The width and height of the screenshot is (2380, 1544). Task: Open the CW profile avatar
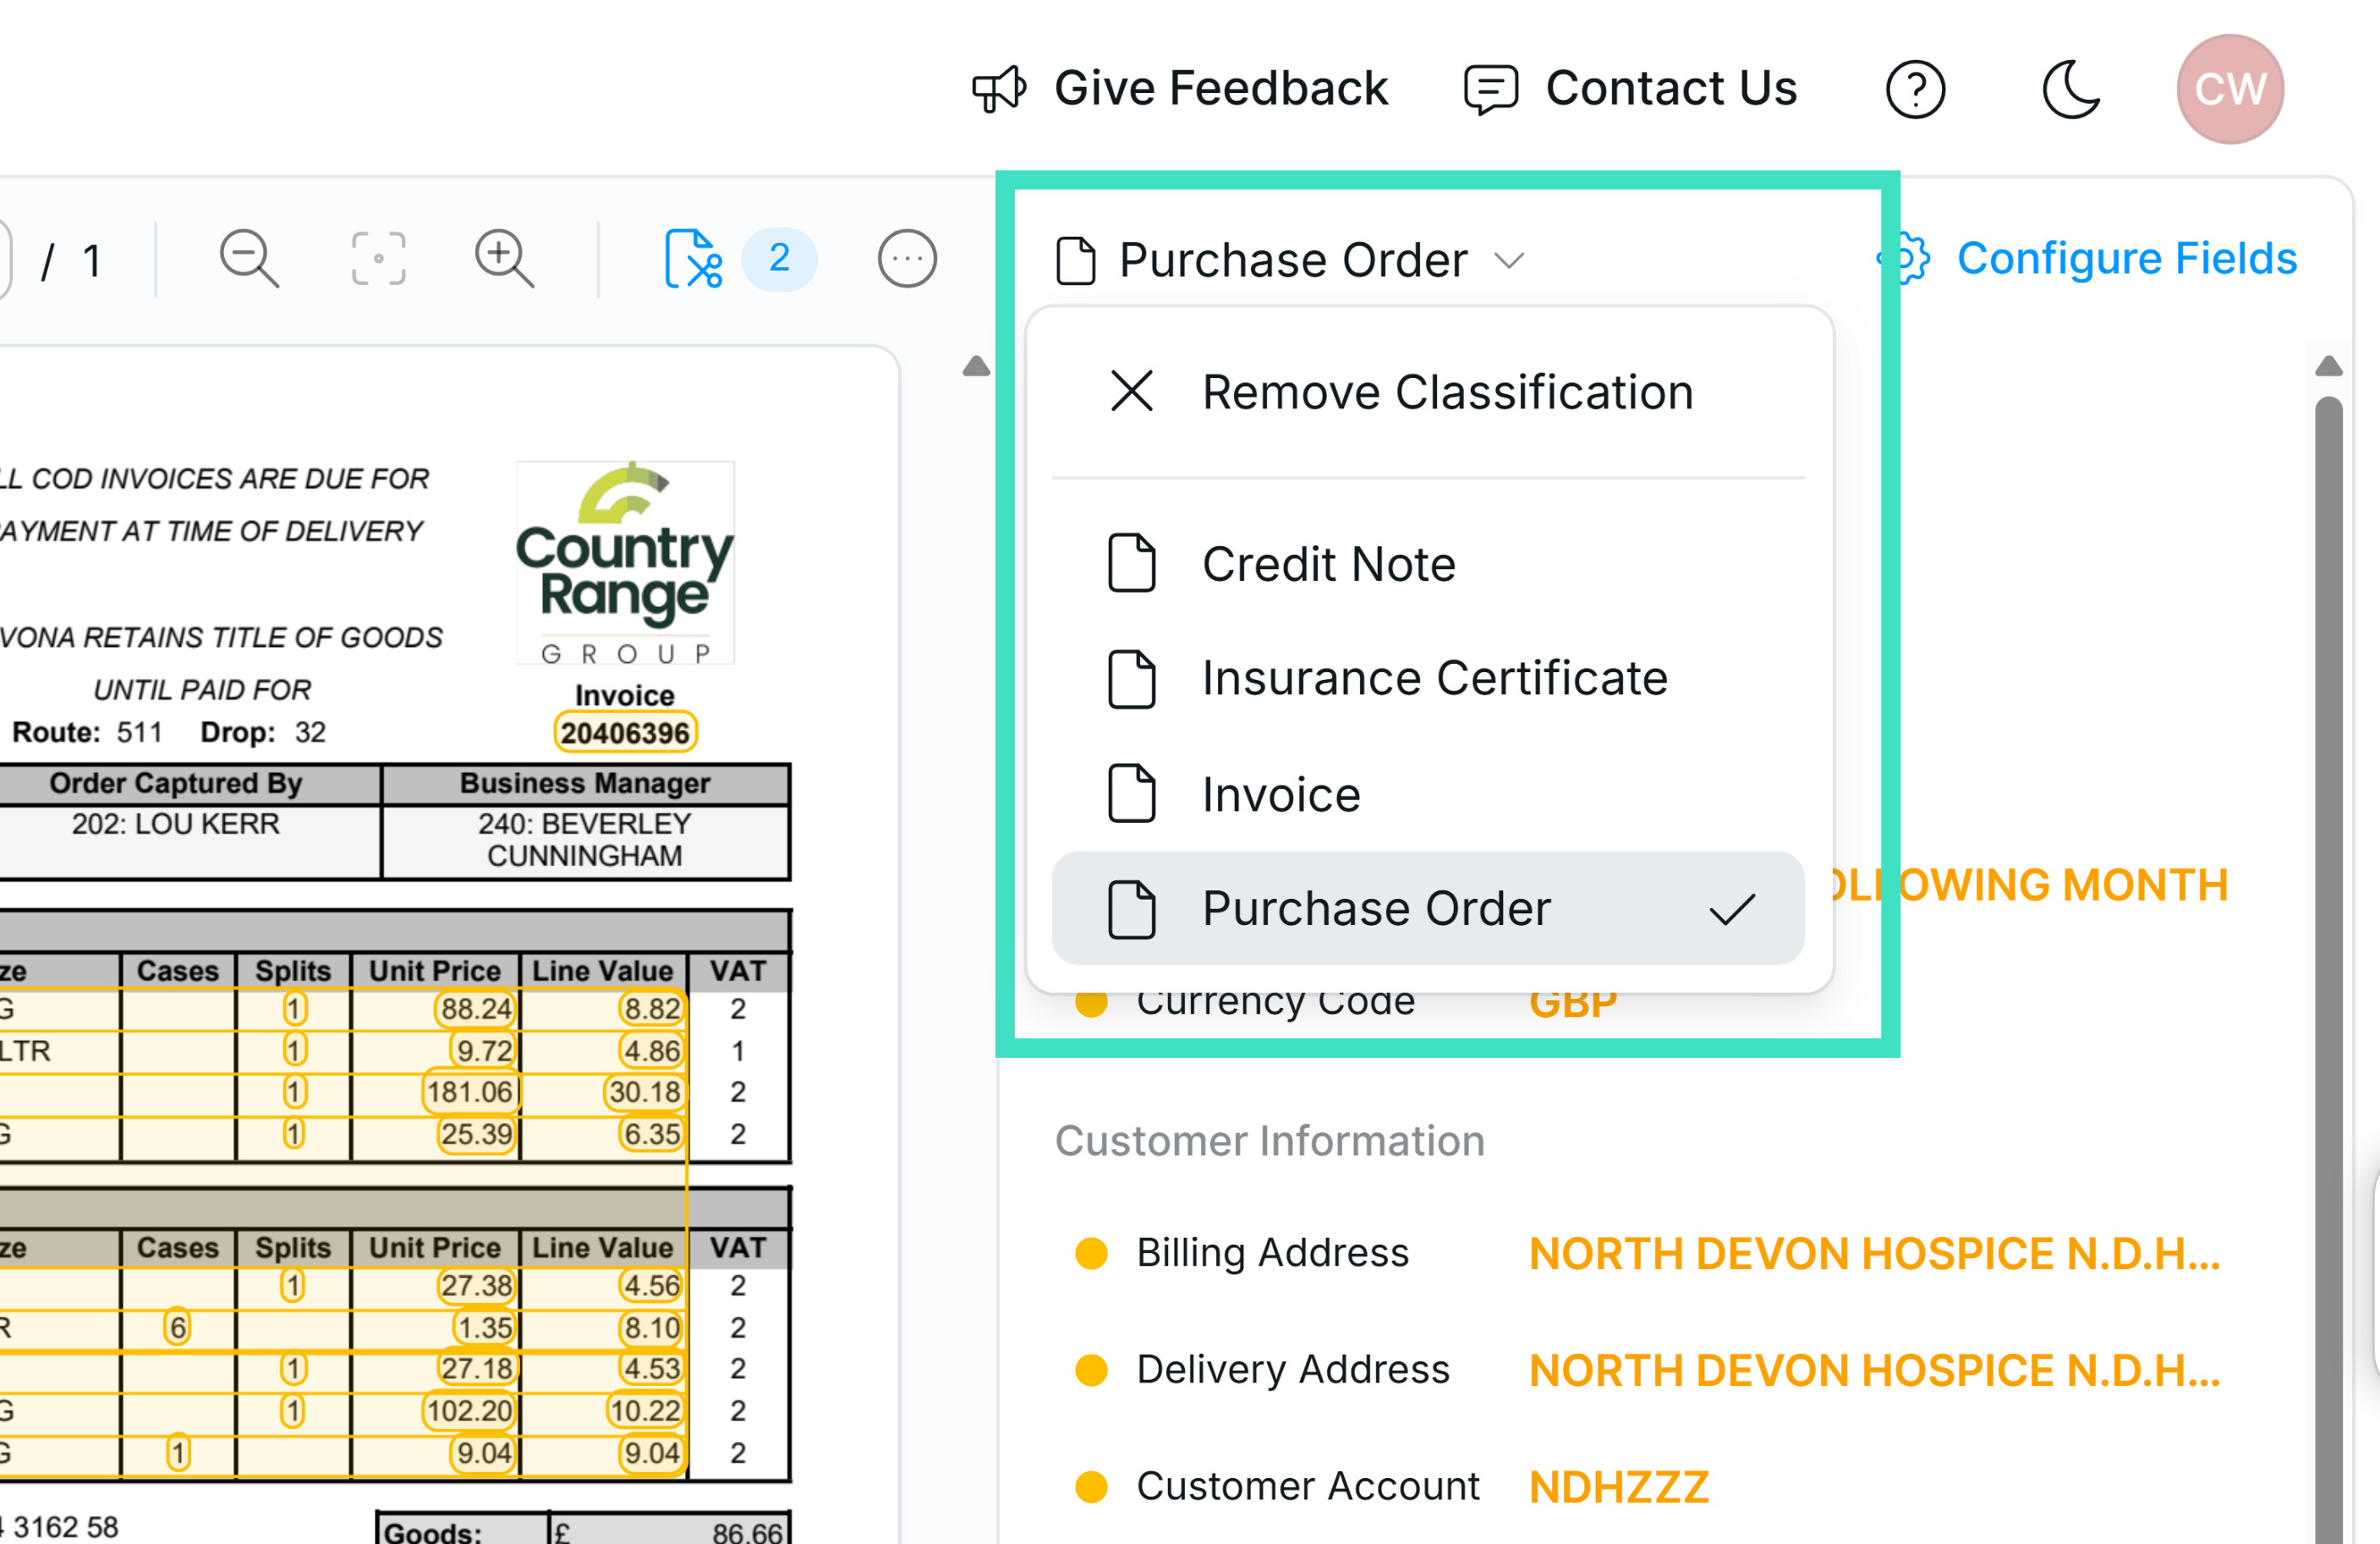coord(2230,88)
